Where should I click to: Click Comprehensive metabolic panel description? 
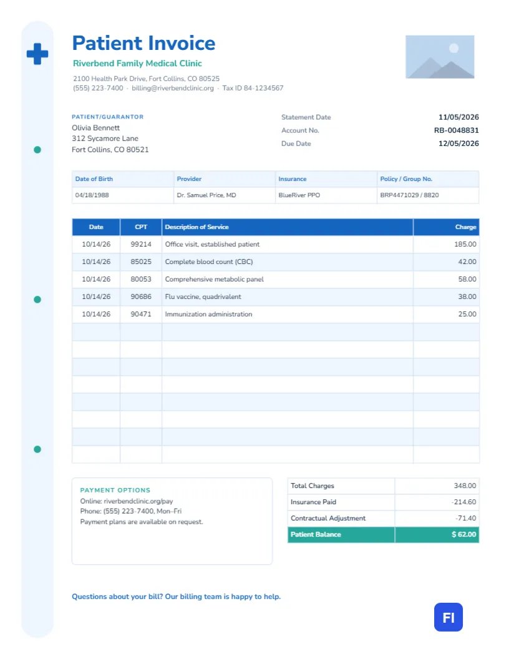(214, 279)
